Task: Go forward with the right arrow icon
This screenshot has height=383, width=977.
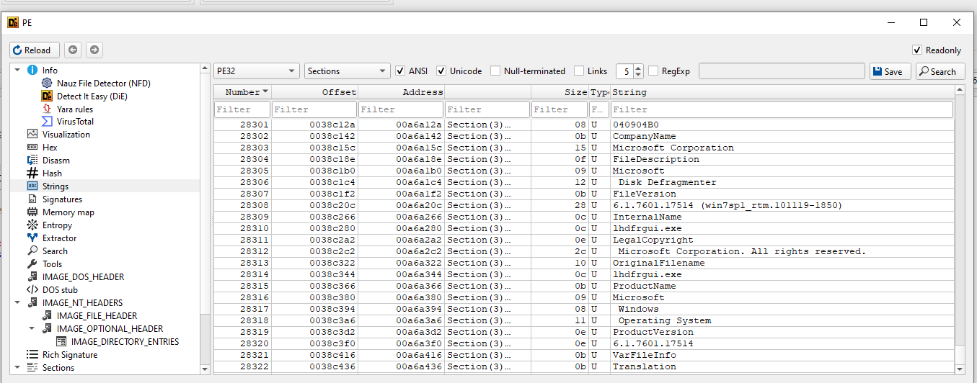Action: coord(94,50)
